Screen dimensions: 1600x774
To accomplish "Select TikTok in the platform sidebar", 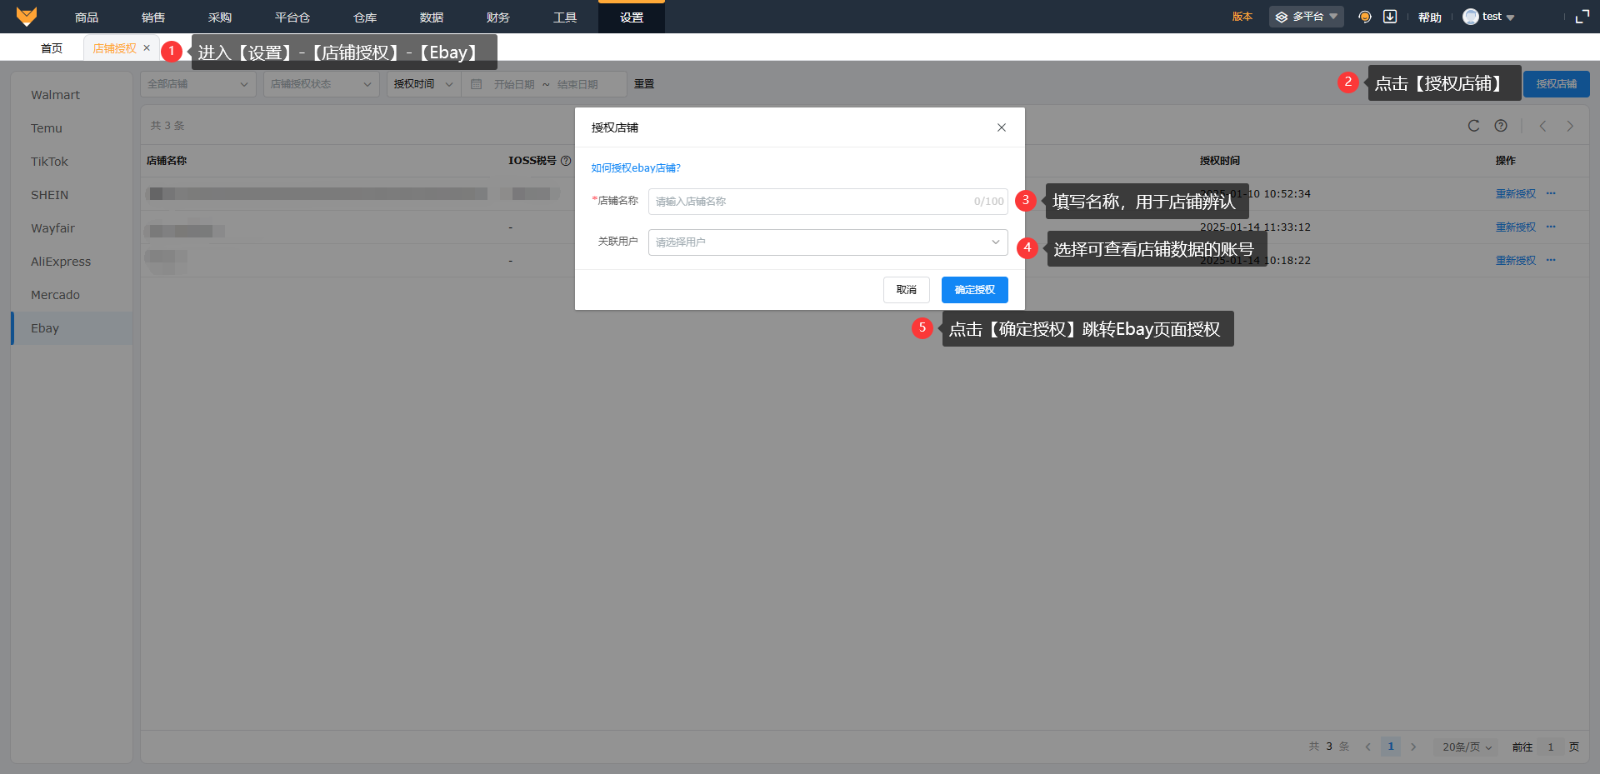I will (72, 162).
